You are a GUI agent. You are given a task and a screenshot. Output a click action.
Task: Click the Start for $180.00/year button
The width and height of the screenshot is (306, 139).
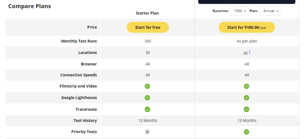[247, 27]
